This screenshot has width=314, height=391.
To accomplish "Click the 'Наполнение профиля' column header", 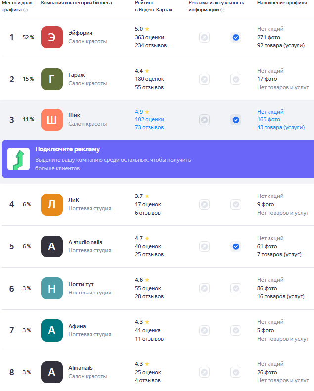I will pyautogui.click(x=280, y=3).
